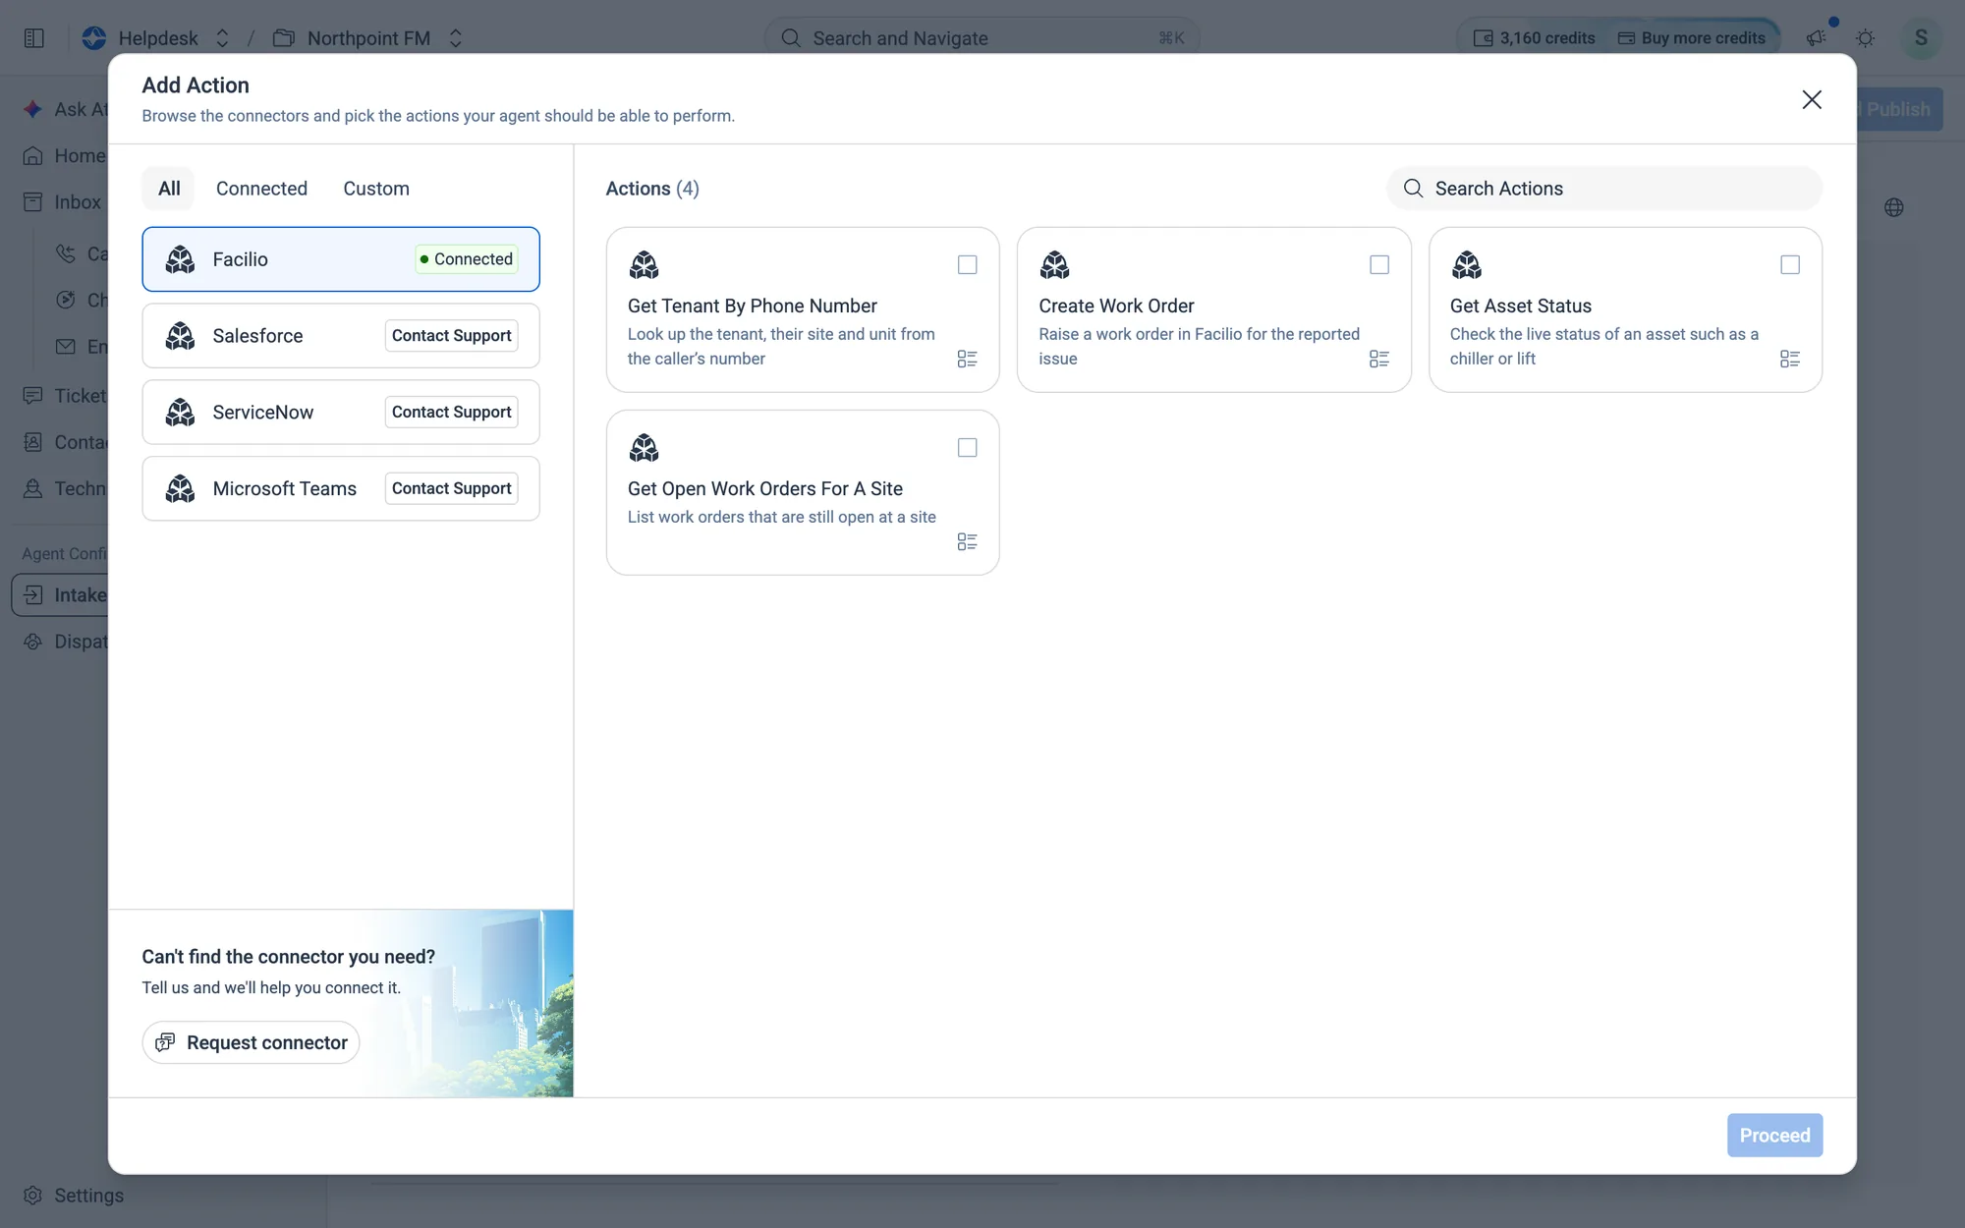
Task: Click the ServiceNow connector logo icon
Action: [x=180, y=413]
